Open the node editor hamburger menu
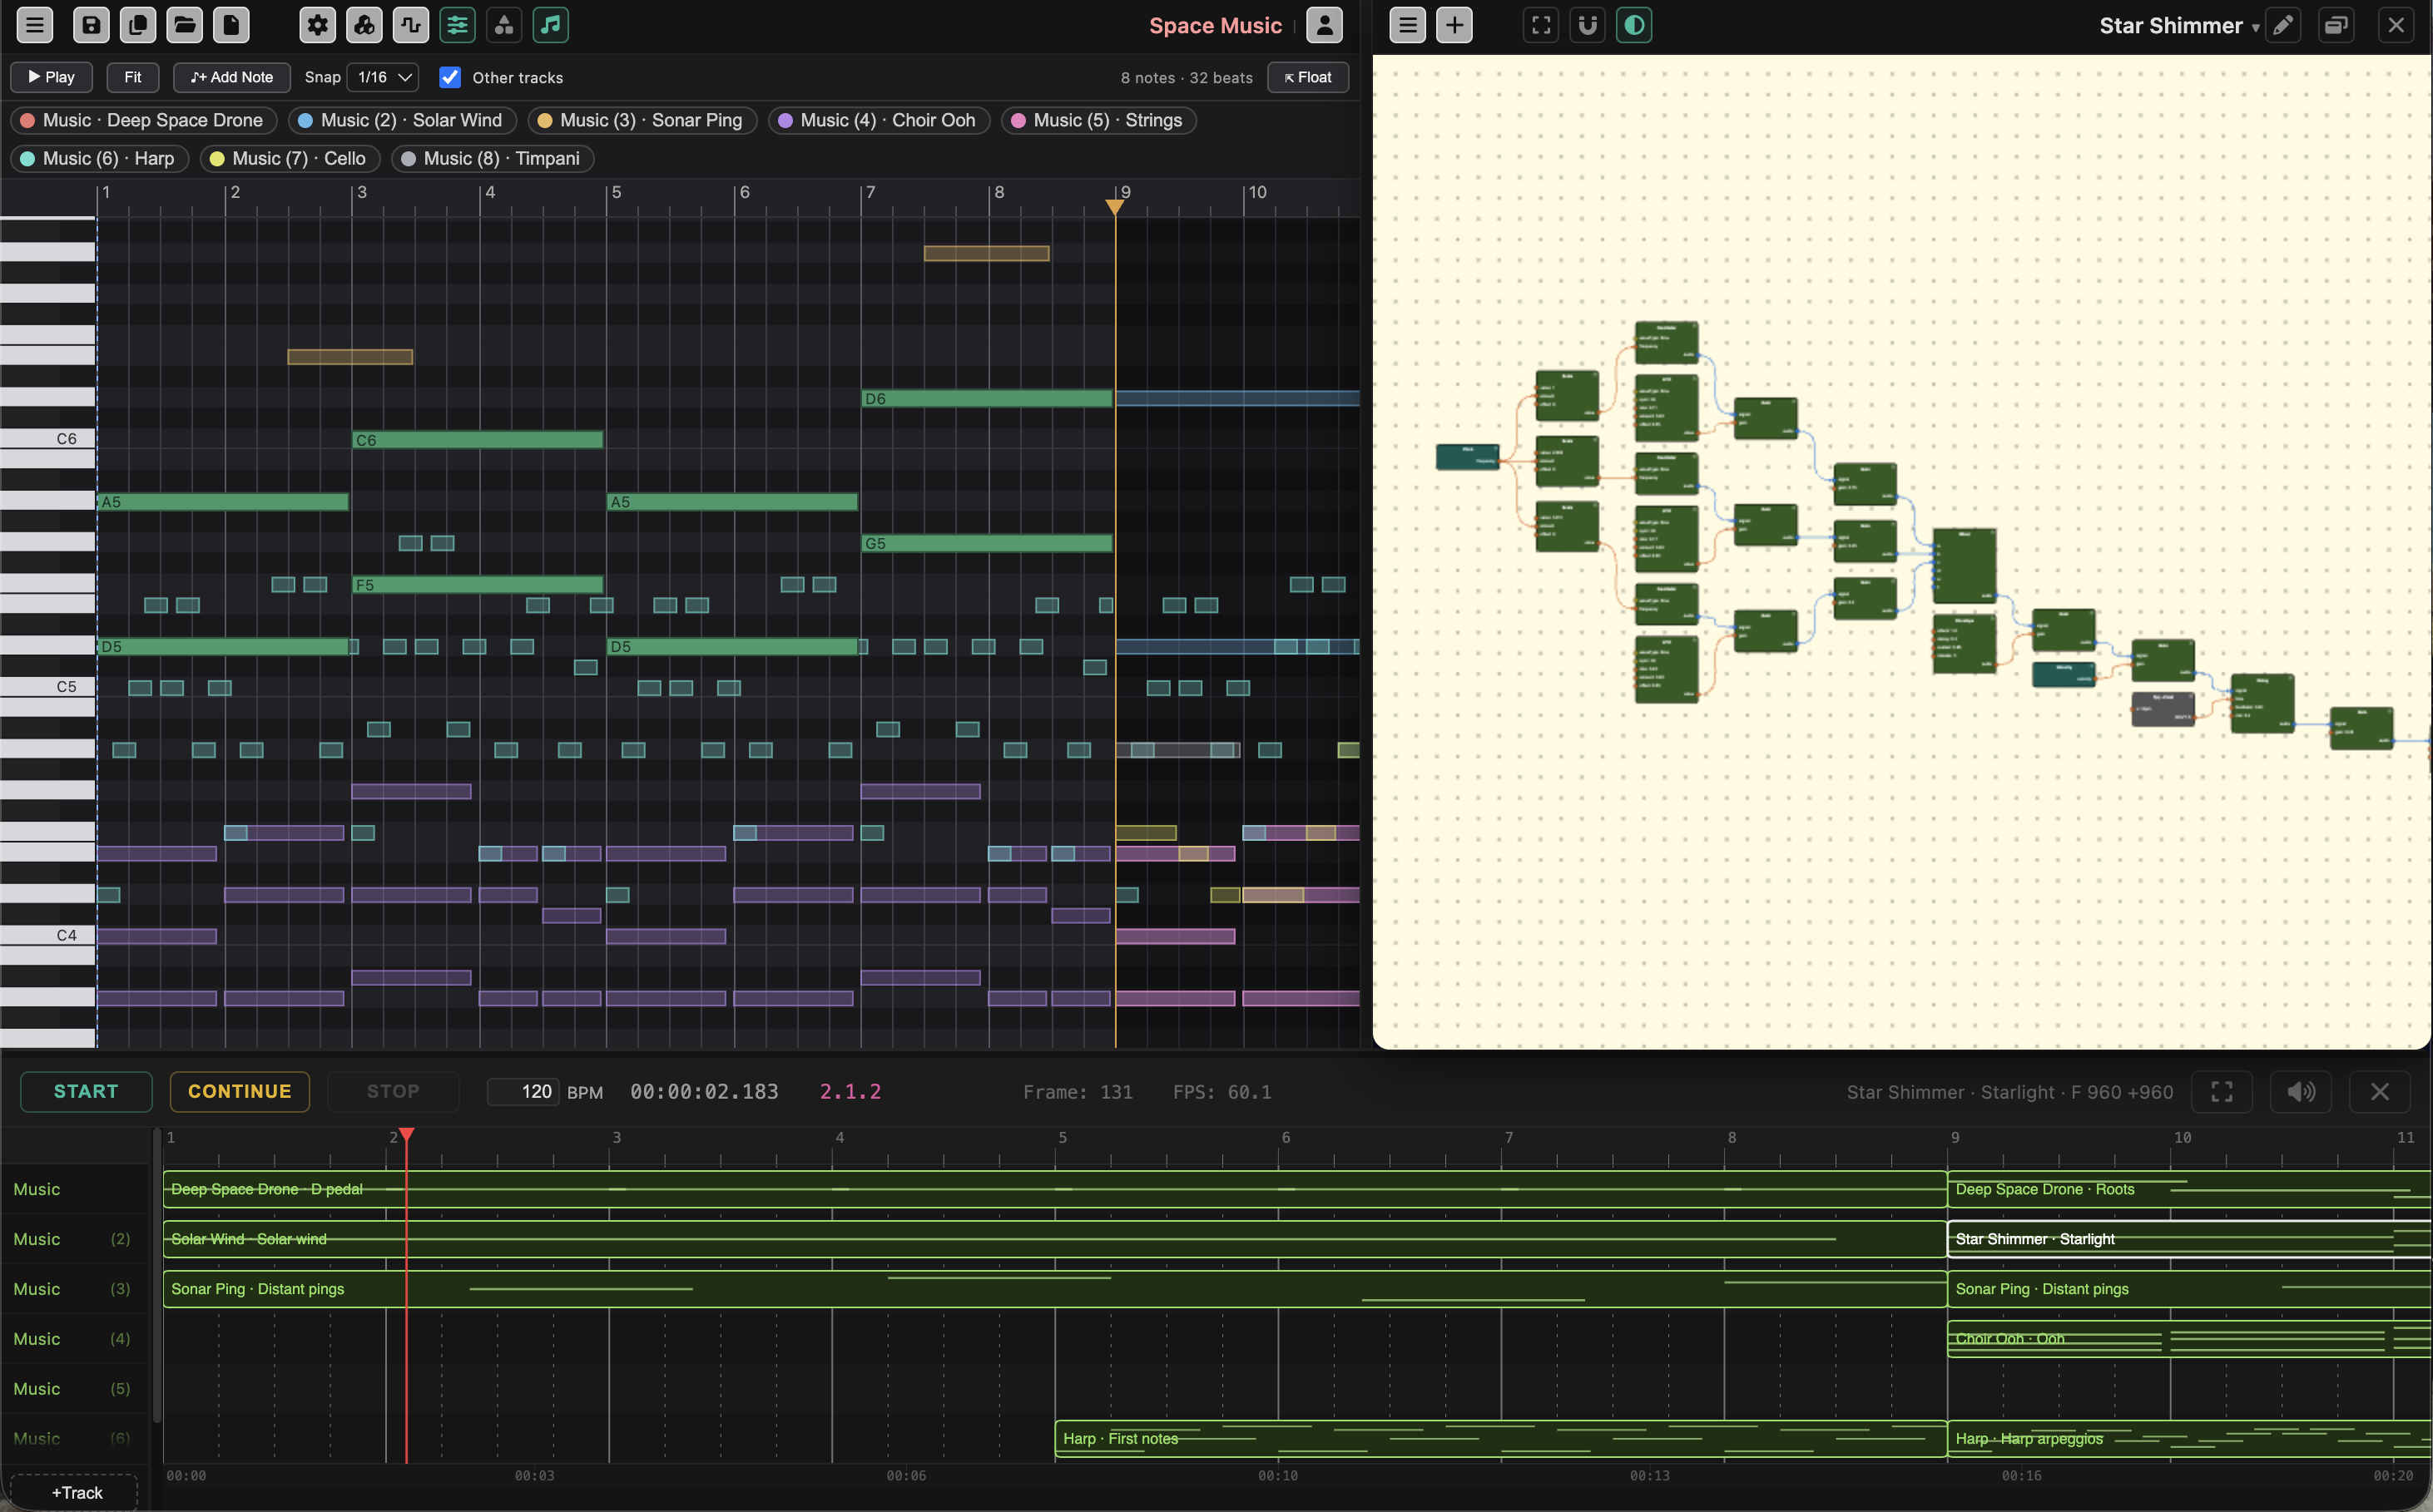The width and height of the screenshot is (2433, 1512). pyautogui.click(x=1408, y=25)
